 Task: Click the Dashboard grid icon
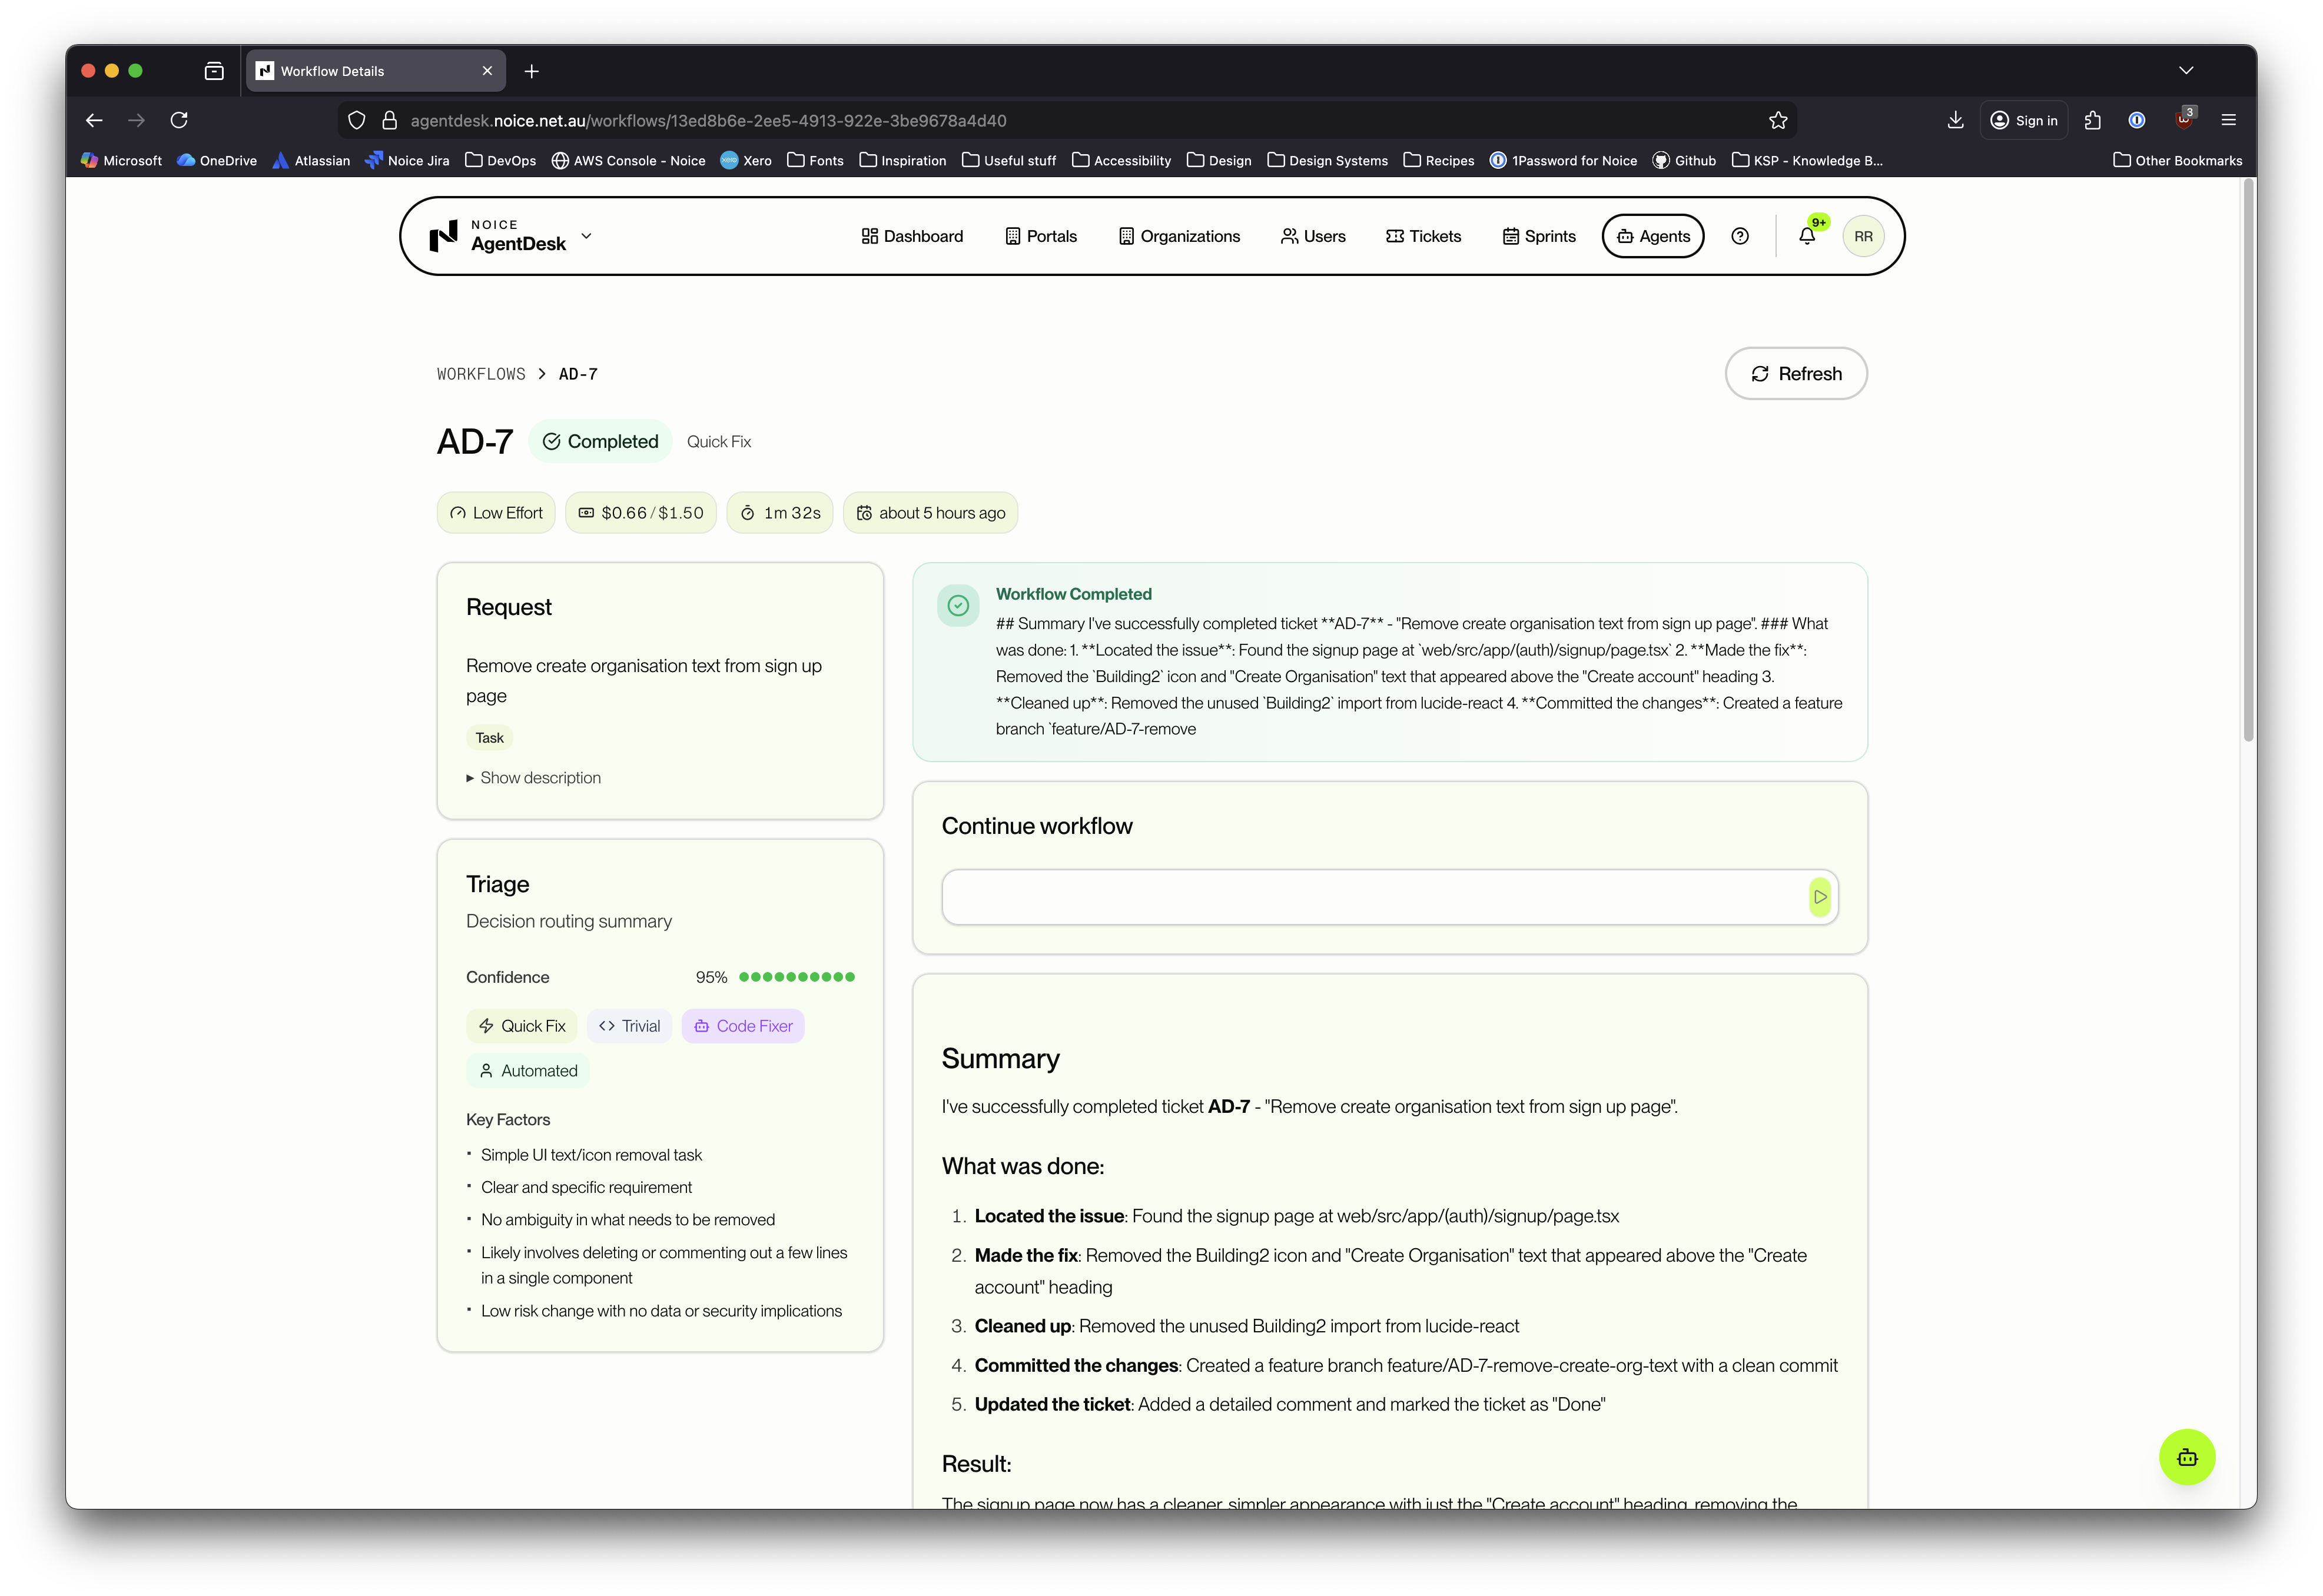pyautogui.click(x=870, y=236)
